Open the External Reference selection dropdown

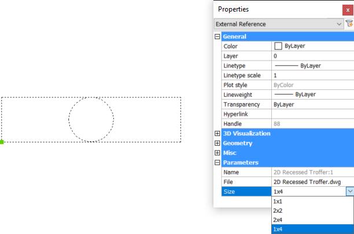[338, 24]
